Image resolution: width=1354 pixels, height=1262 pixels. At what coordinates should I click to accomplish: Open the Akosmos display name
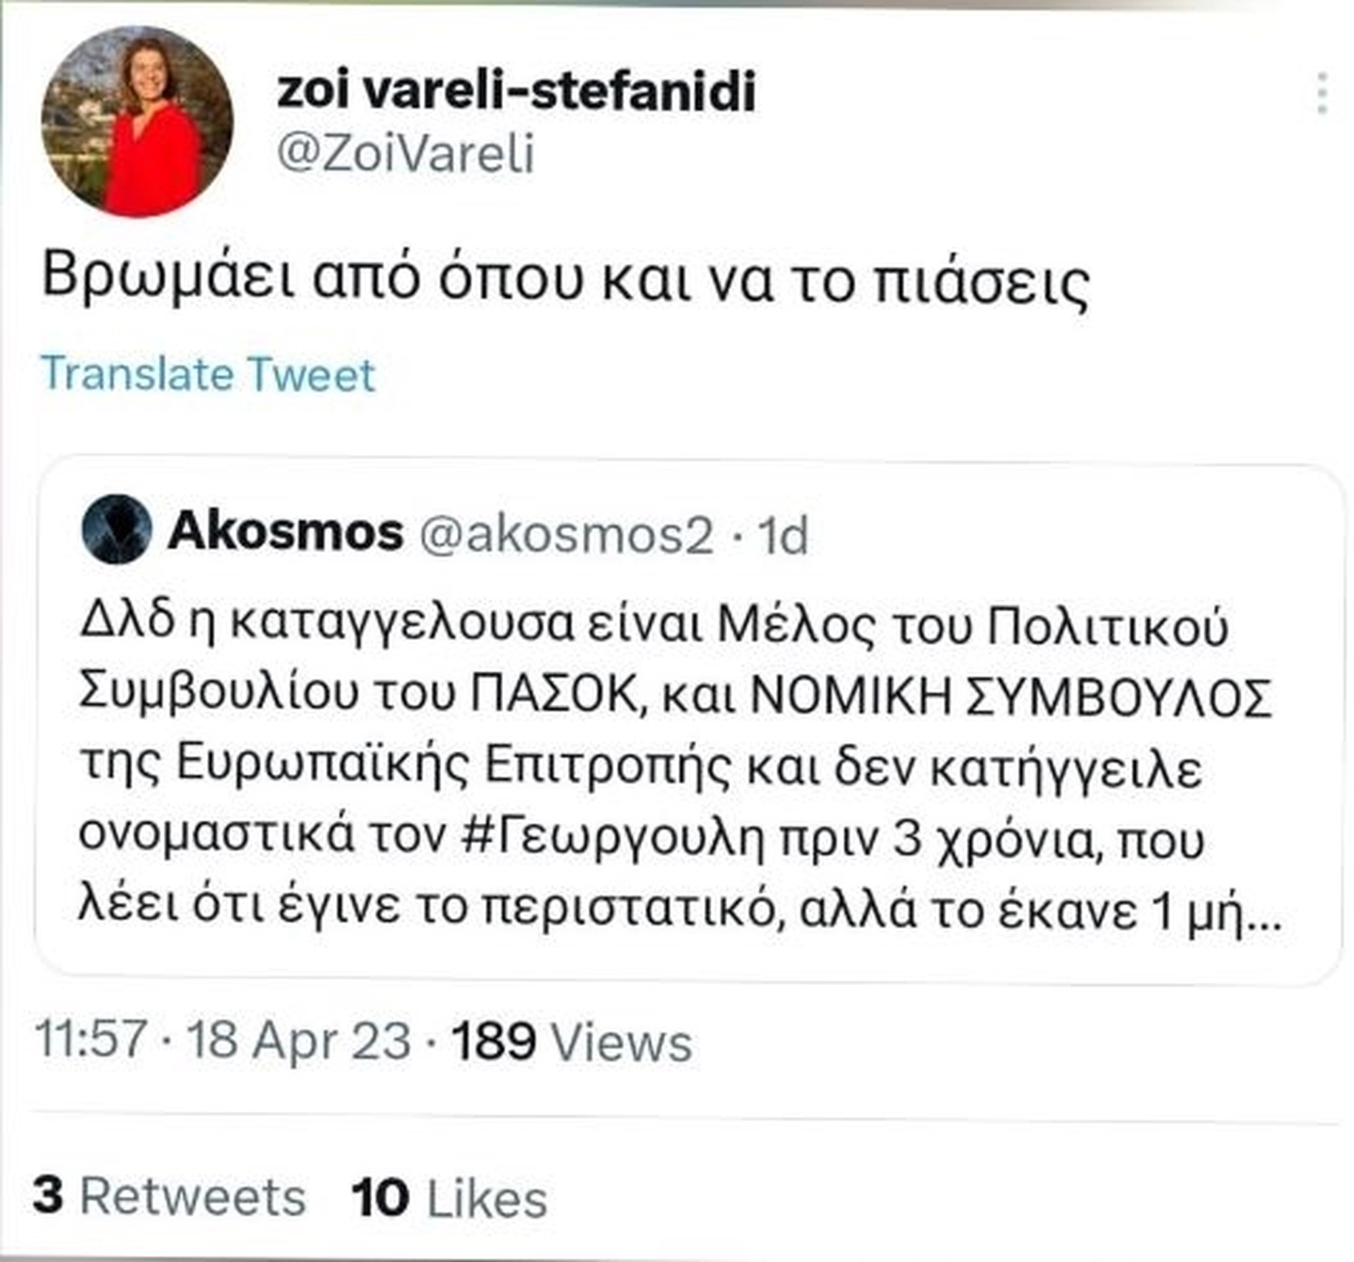coord(286,532)
